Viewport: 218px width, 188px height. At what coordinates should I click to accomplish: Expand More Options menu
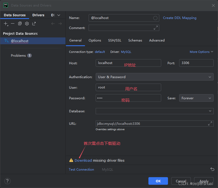[x=201, y=52]
